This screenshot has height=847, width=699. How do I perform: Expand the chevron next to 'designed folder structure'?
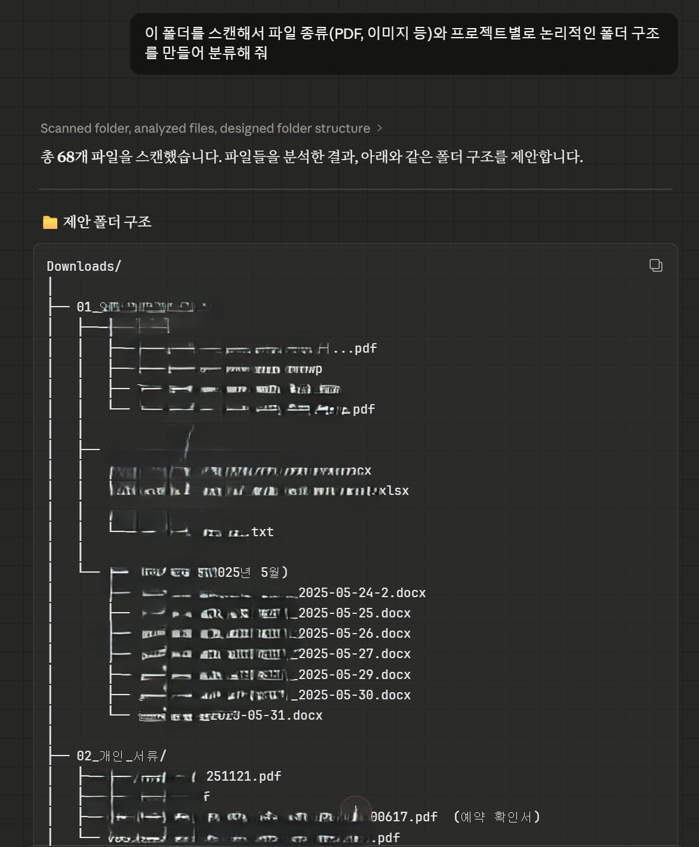coord(380,129)
